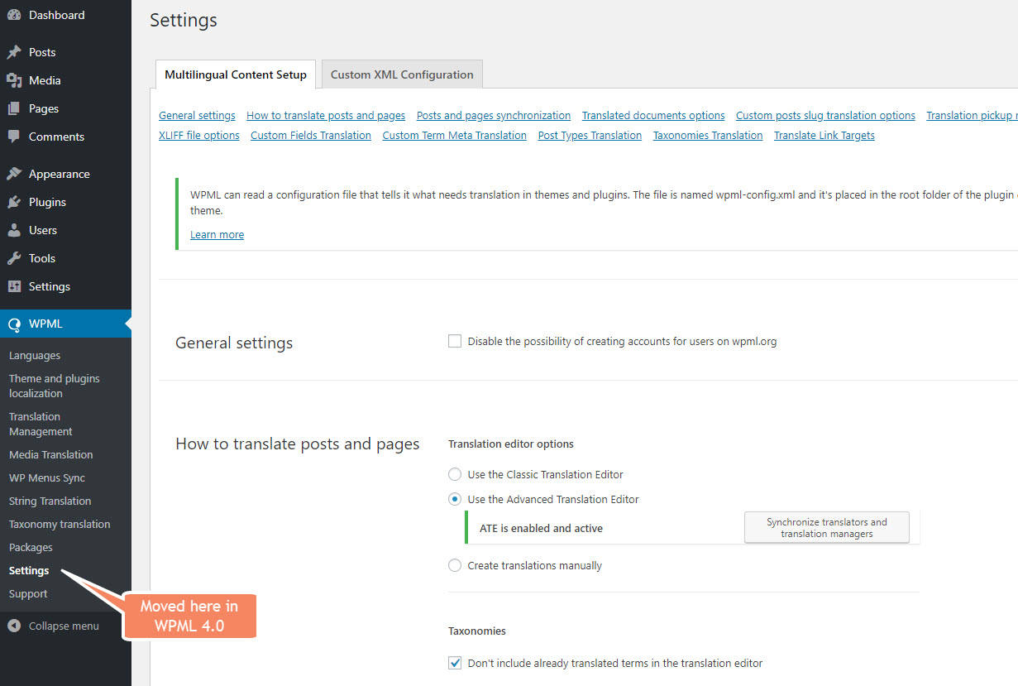1018x686 pixels.
Task: Click the Plugins plug icon
Action: point(14,202)
